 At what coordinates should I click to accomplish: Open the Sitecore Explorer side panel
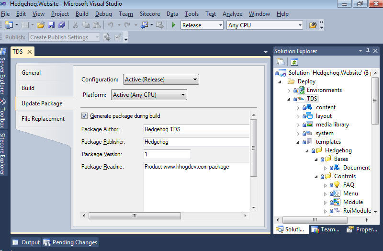3,154
